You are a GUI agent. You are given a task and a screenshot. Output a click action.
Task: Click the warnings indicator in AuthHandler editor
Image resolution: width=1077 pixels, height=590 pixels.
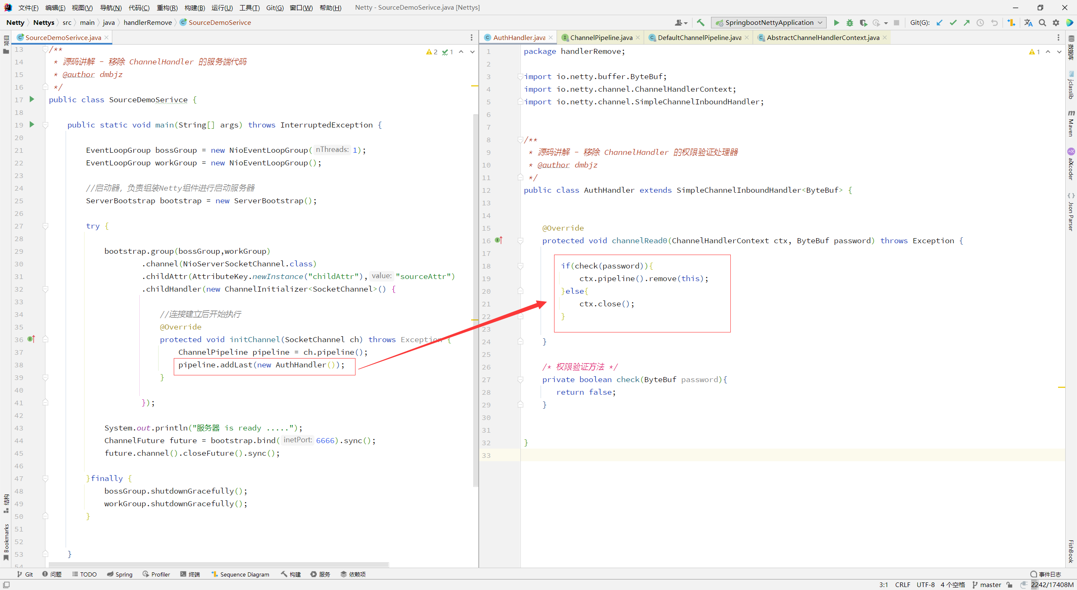pos(1035,52)
